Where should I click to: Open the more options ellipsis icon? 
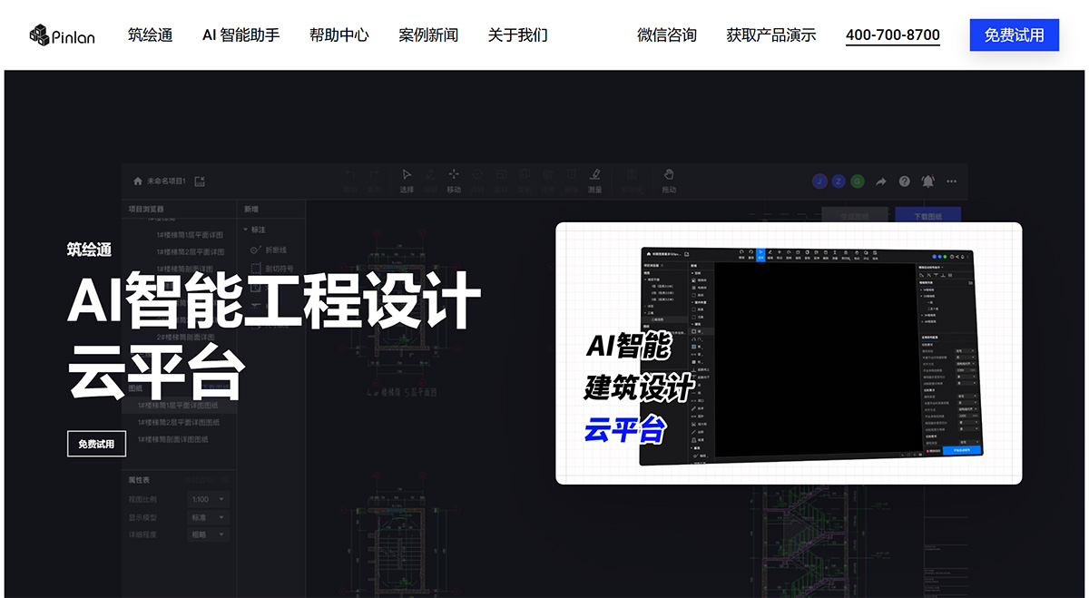951,181
